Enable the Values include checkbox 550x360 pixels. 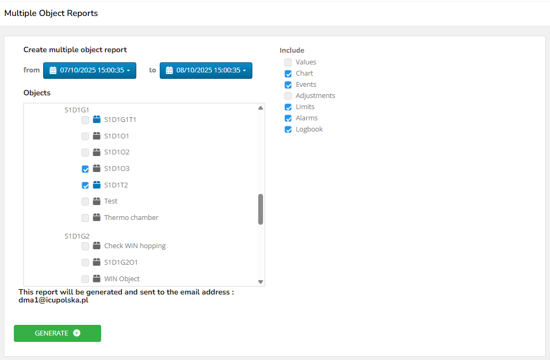coord(288,62)
